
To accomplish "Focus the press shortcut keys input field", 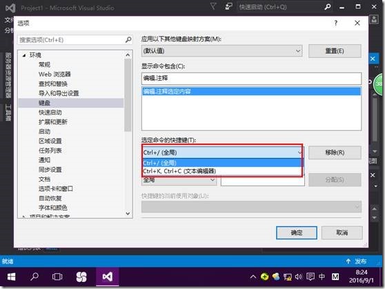I will [263, 181].
